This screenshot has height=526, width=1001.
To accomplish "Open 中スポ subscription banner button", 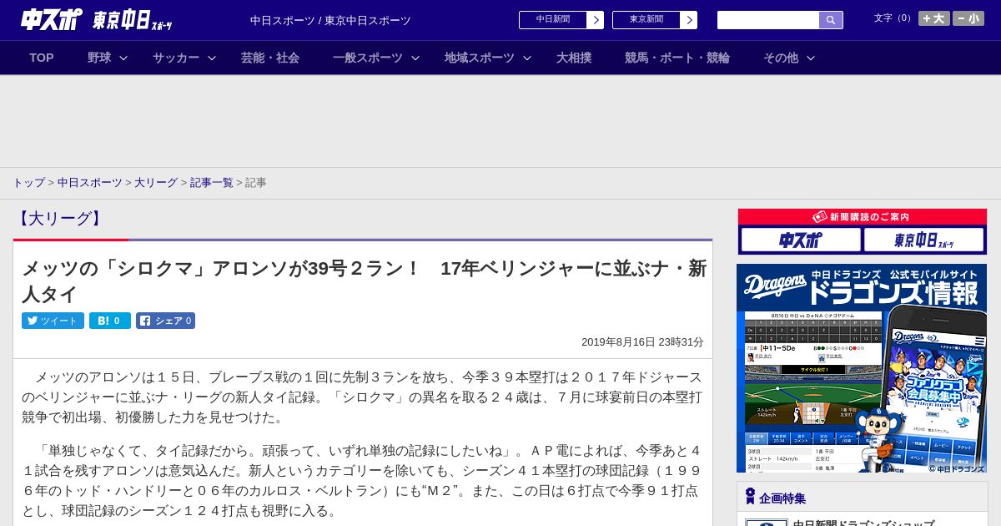I will [801, 240].
